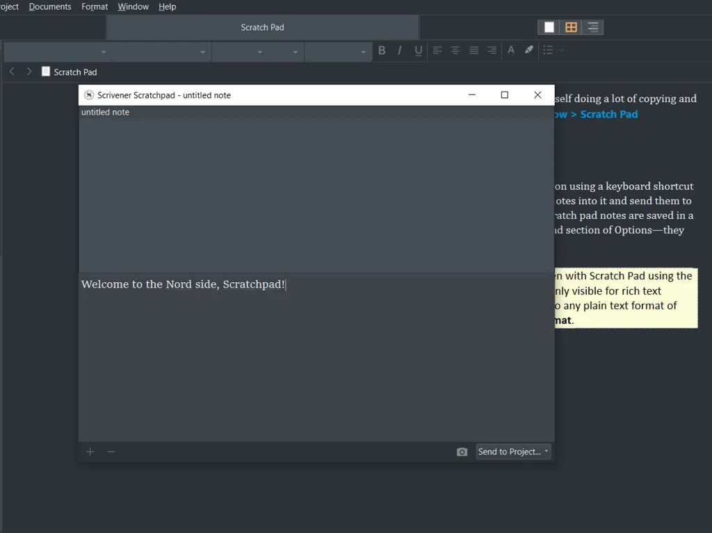712x533 pixels.
Task: Select the untitled note in notes list
Action: tap(106, 112)
